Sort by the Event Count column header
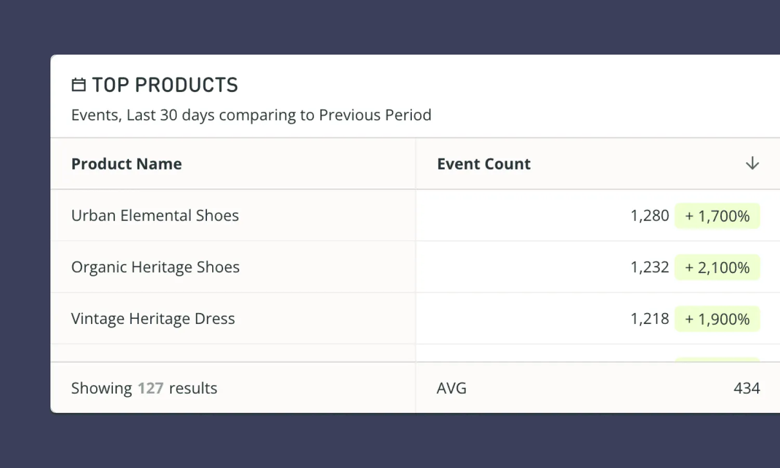The image size is (780, 468). [x=484, y=164]
